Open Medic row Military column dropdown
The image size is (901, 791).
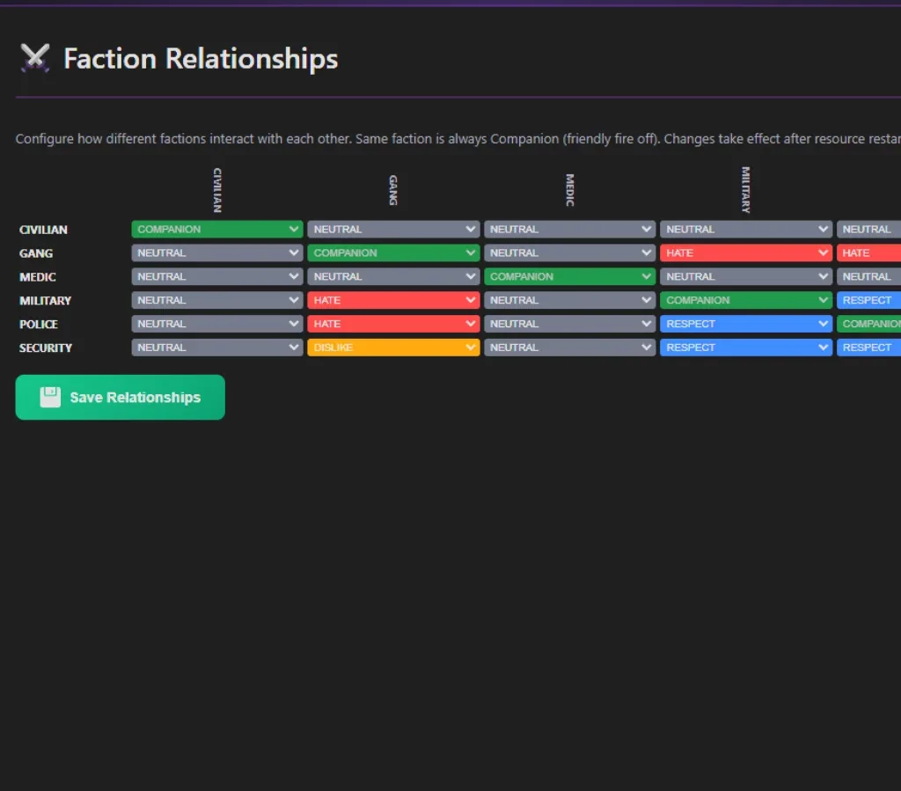(746, 276)
